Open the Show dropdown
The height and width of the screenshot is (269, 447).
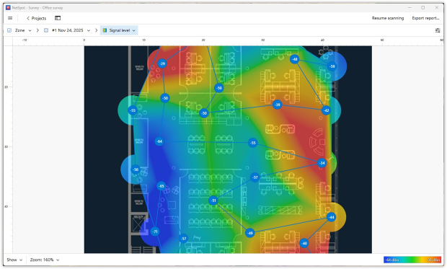14,260
